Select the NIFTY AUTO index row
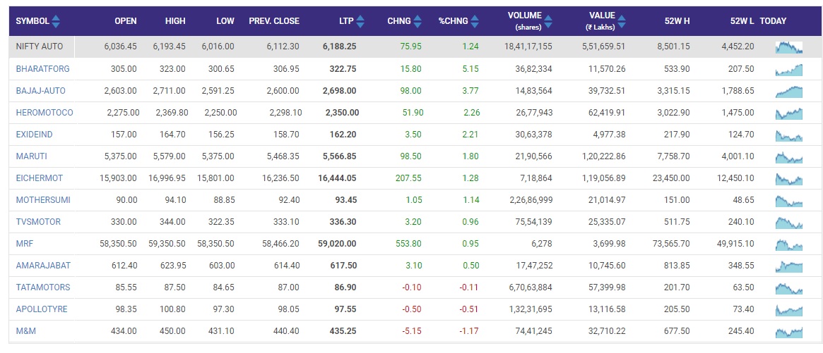This screenshot has height=353, width=823. tap(40, 47)
